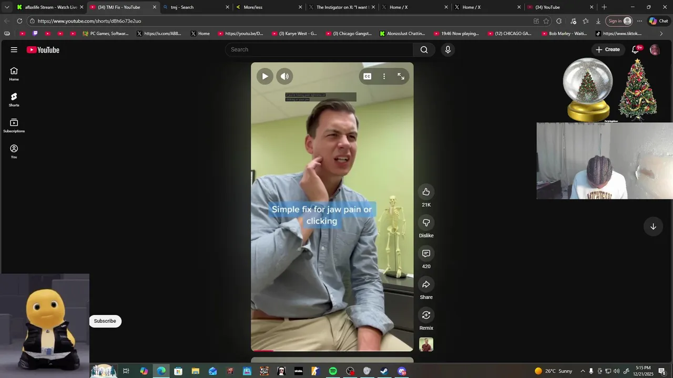Screen dimensions: 673x378
Task: Open the Create button menu
Action: 608,49
